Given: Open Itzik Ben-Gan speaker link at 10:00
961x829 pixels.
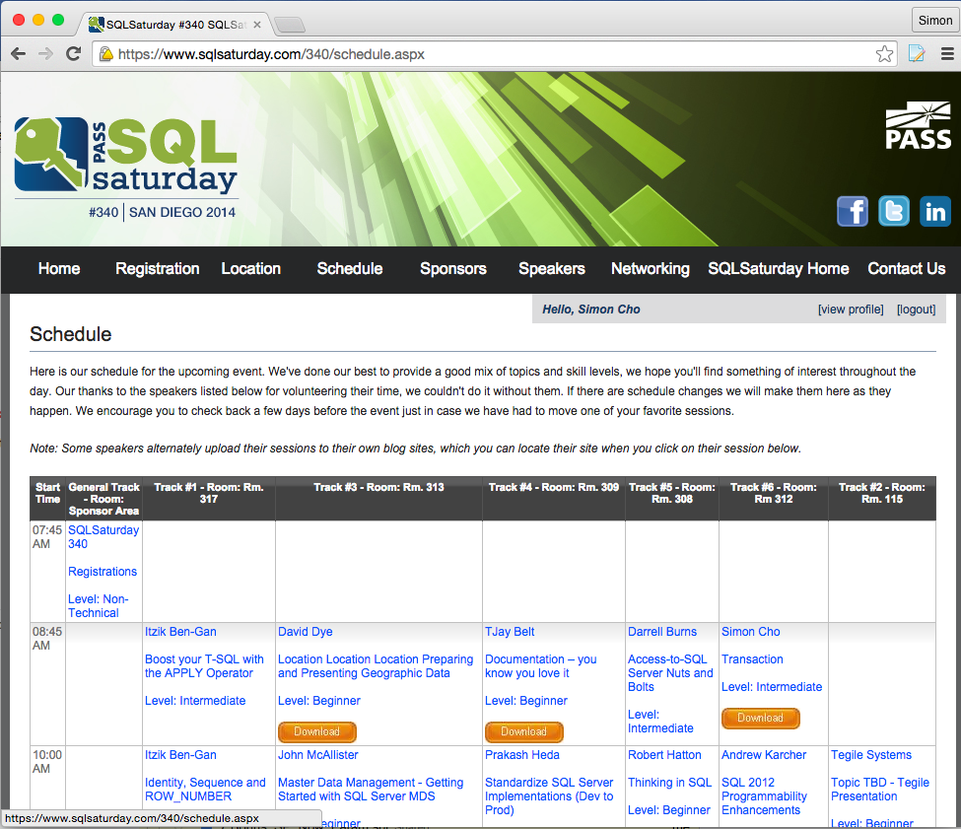Looking at the screenshot, I should pos(180,755).
